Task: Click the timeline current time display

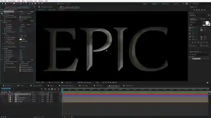Action: click(6, 88)
